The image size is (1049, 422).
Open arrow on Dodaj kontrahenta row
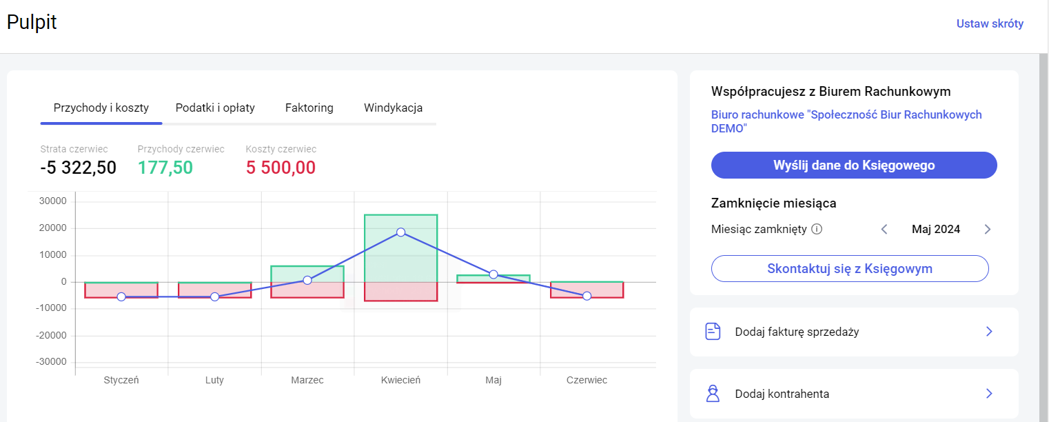989,394
